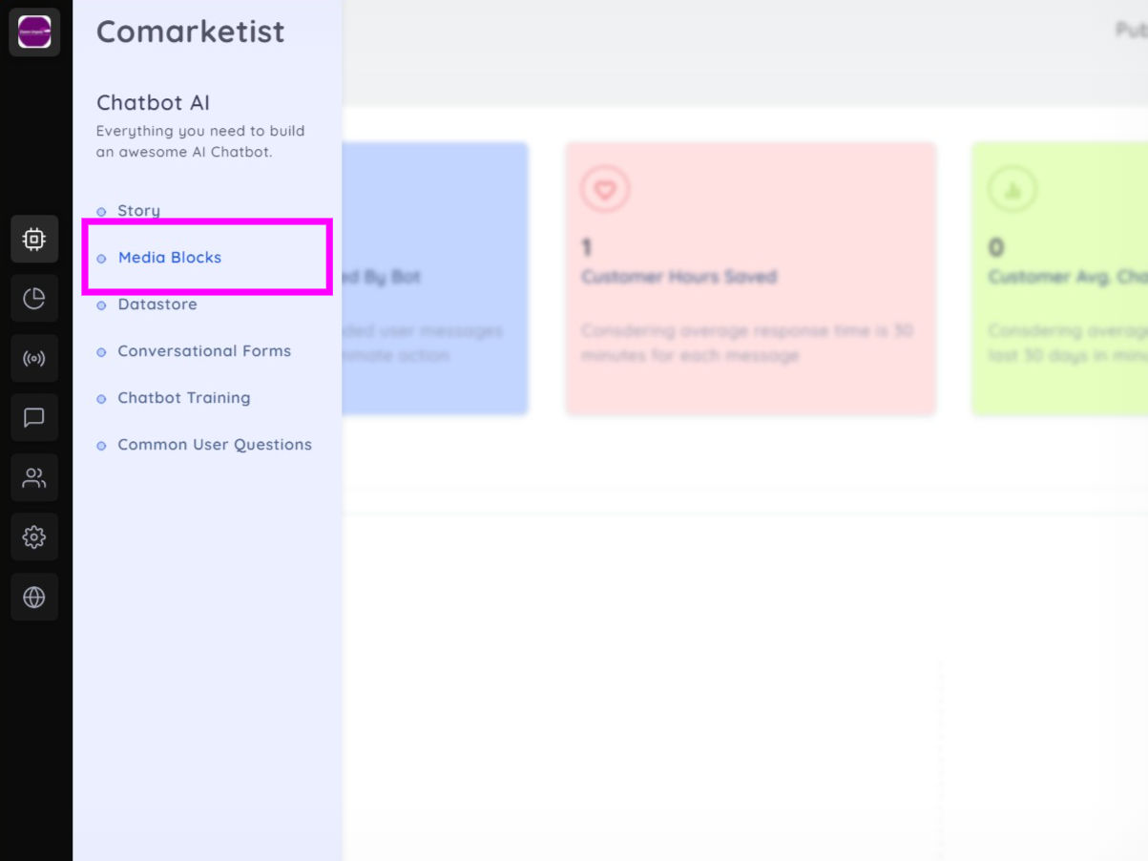The width and height of the screenshot is (1148, 861).
Task: Open the Story menu item
Action: (x=139, y=211)
